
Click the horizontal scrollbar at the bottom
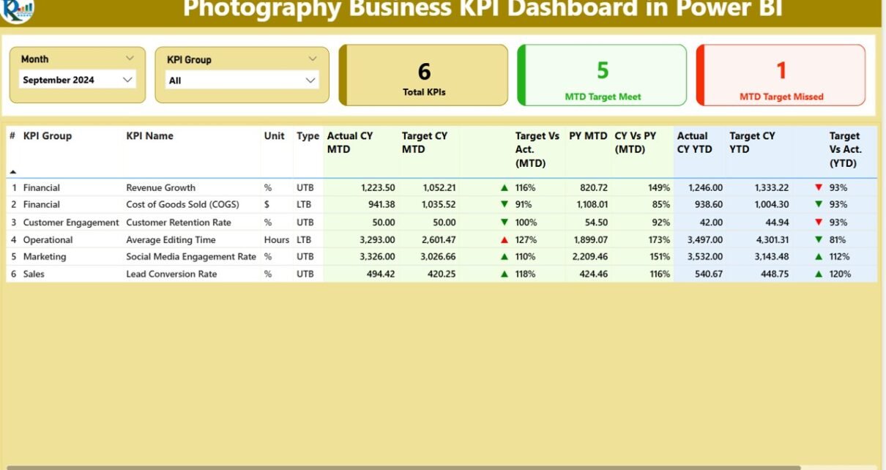403,467
